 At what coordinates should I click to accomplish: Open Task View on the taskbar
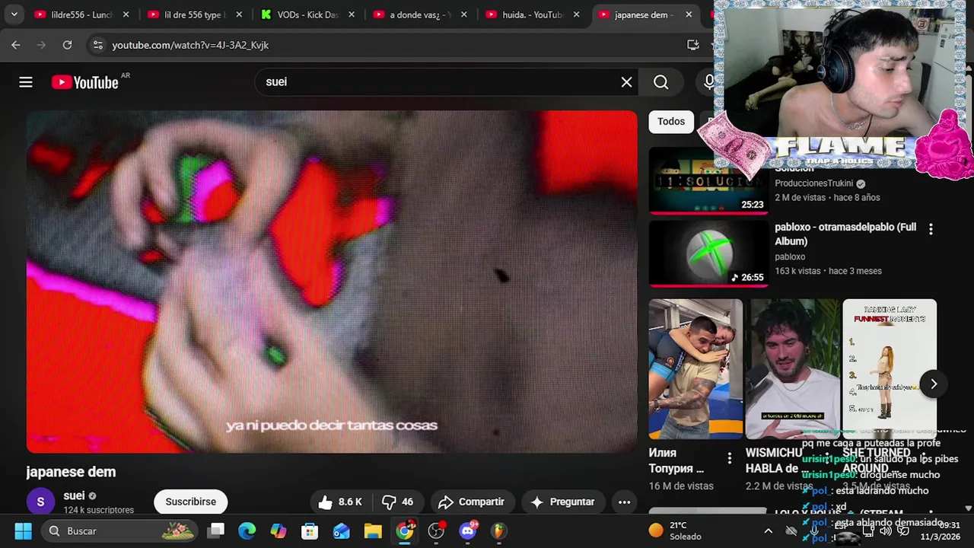[x=216, y=530]
